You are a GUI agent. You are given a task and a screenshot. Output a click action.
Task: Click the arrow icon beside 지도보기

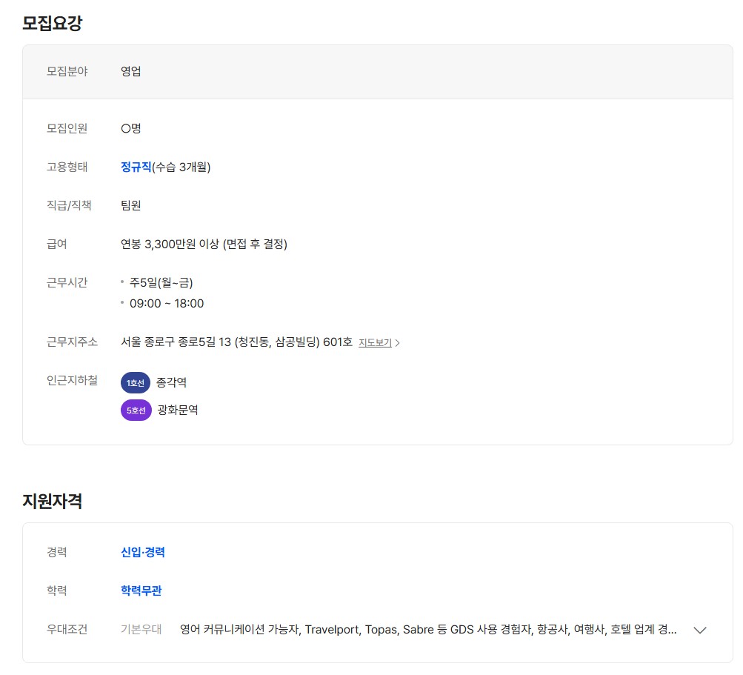398,343
